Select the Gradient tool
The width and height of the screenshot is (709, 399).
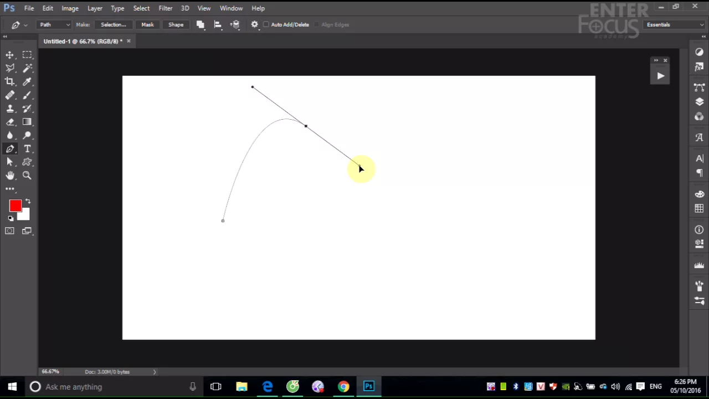(27, 122)
